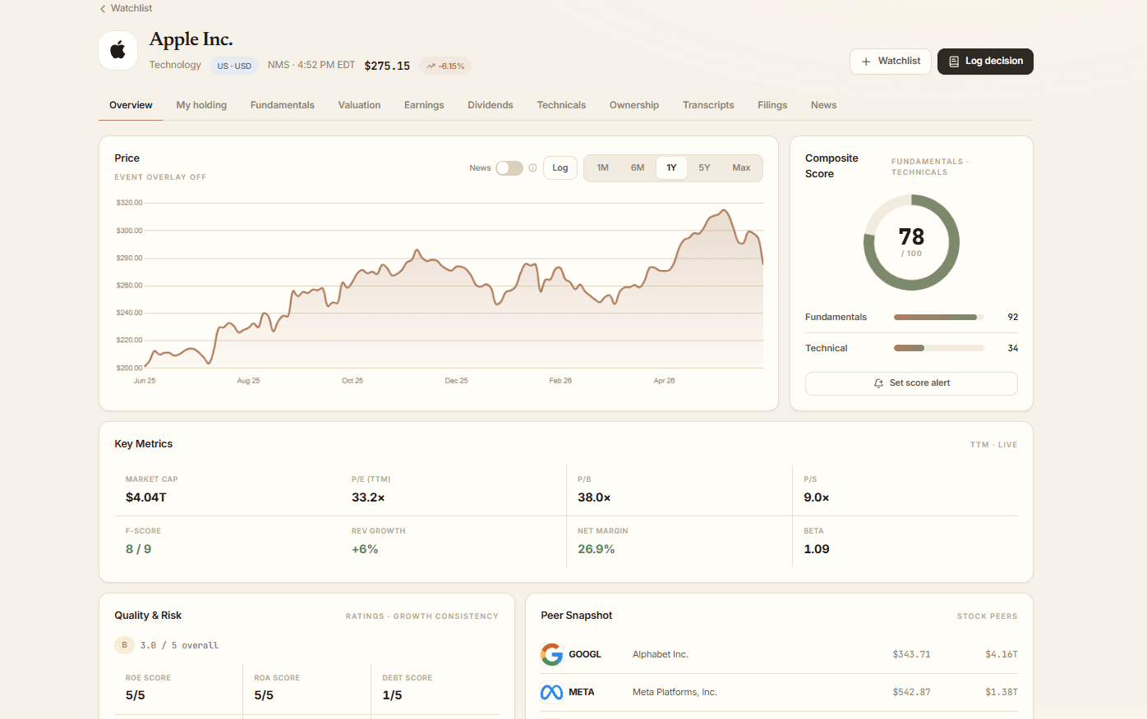Open the Technicals tab
The image size is (1147, 719).
pos(561,105)
